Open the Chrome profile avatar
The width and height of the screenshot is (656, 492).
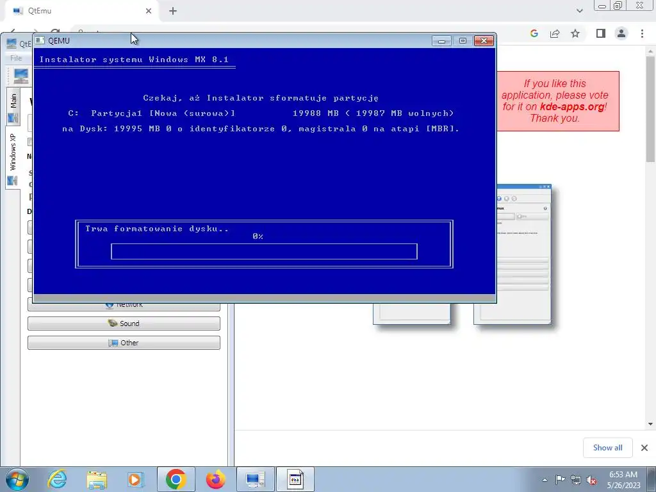click(x=621, y=33)
